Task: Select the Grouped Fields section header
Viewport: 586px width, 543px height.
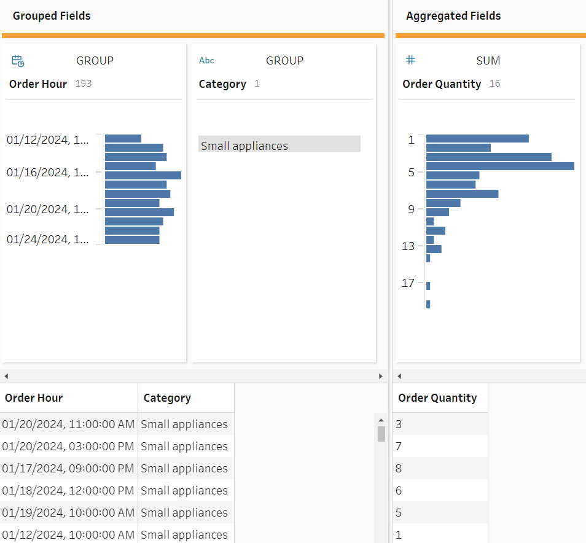Action: [x=52, y=16]
